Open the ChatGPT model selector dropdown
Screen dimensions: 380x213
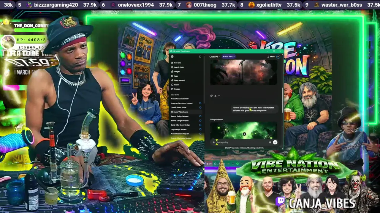pos(214,57)
